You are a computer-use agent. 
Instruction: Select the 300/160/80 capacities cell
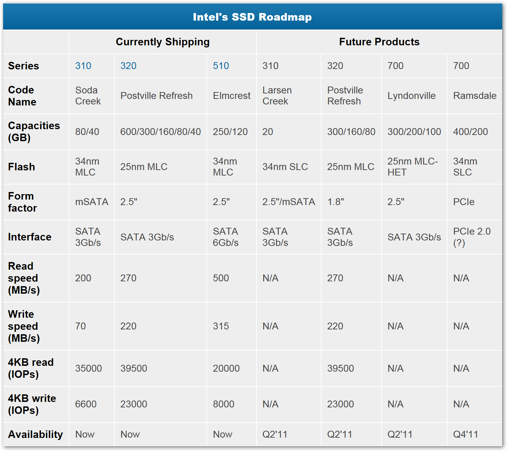click(351, 132)
